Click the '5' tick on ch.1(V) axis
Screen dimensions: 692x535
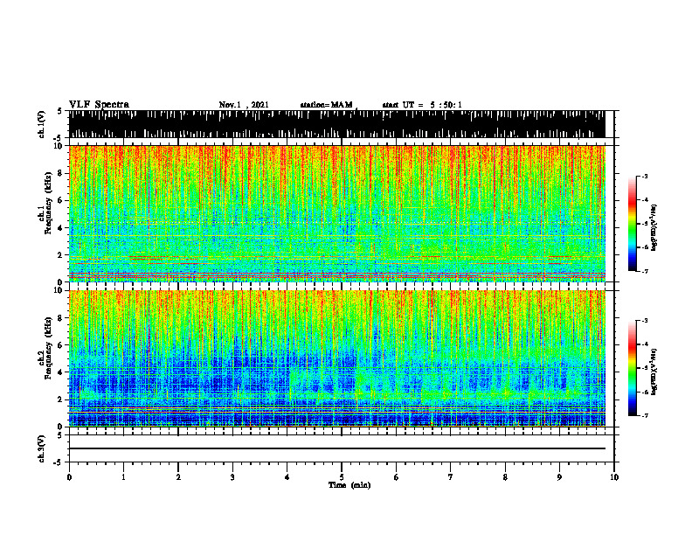59,112
